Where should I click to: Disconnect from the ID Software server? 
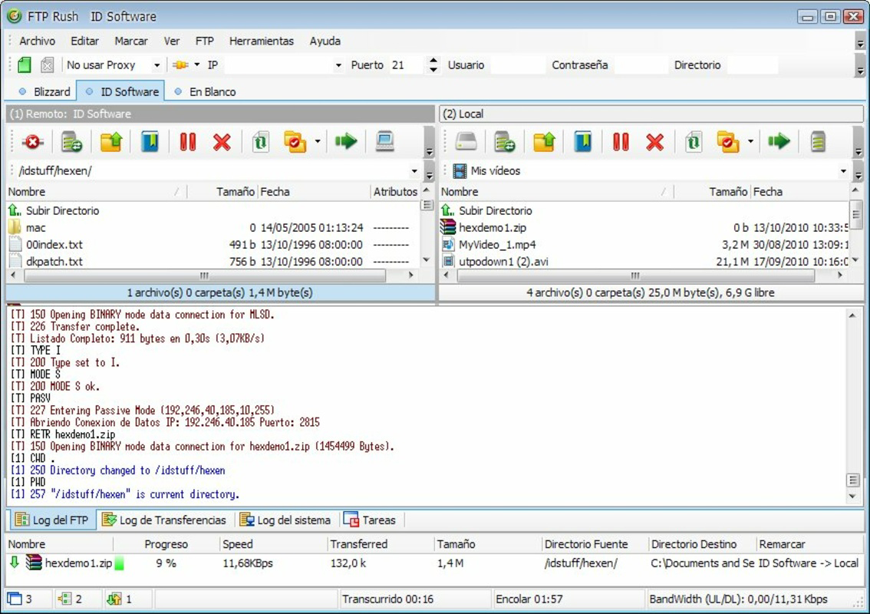tap(31, 141)
